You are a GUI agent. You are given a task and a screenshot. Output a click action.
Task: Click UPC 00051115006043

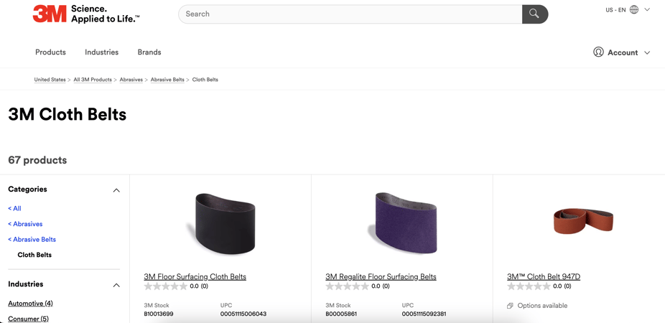point(243,314)
